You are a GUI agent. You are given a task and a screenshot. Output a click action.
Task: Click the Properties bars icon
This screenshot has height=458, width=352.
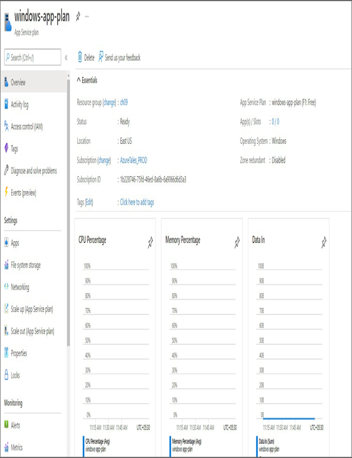(x=6, y=353)
